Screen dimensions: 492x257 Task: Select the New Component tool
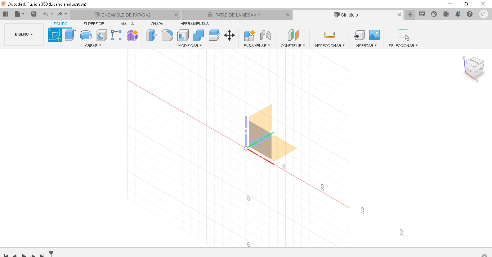tap(249, 35)
